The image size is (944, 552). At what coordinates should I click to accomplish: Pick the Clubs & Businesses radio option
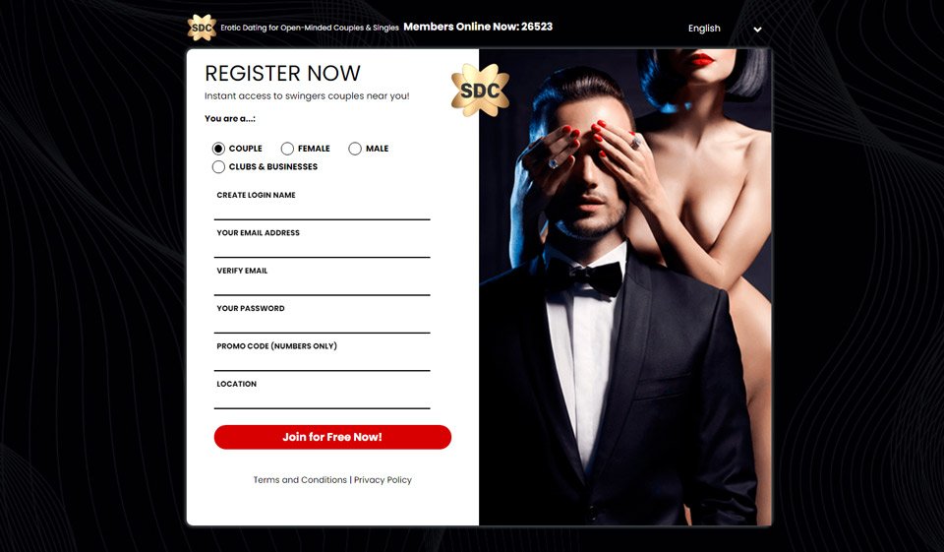(x=218, y=167)
